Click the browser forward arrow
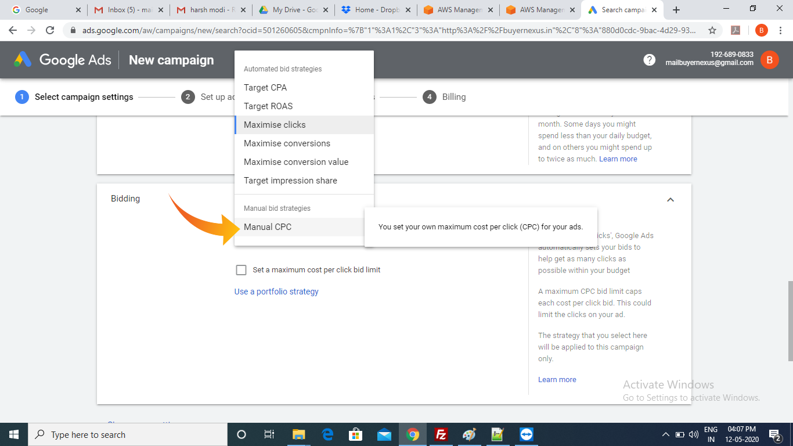Screen dimensions: 793x446 [x=31, y=30]
